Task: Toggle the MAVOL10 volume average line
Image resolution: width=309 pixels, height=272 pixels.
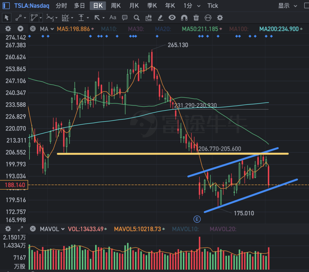Action: tap(185, 229)
